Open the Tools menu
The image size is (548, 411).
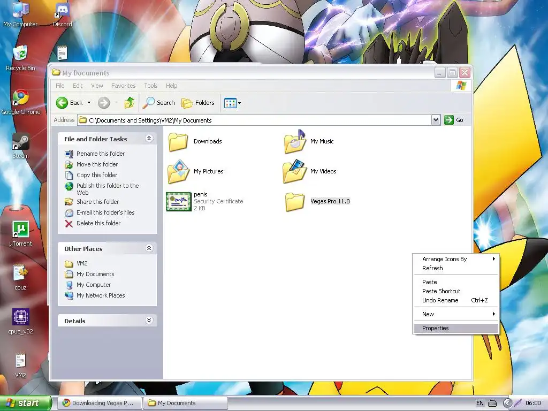tap(150, 86)
